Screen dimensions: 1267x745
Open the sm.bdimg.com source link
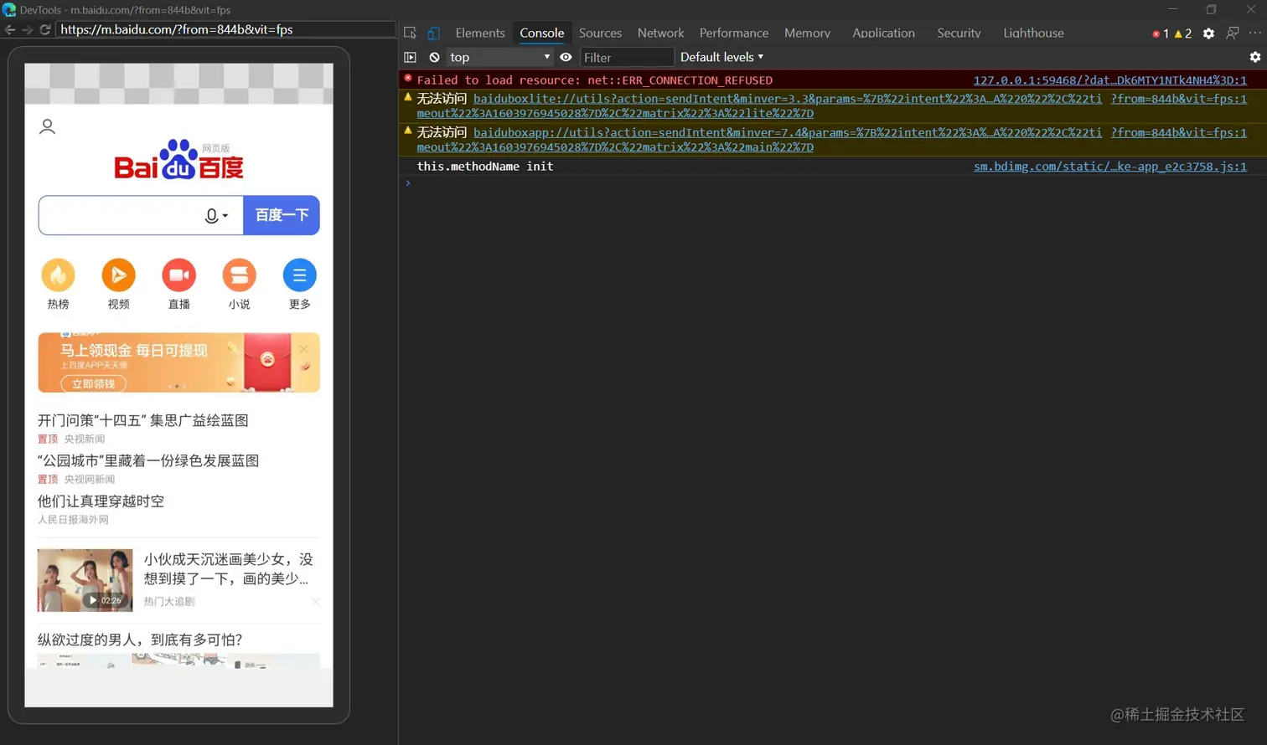(x=1109, y=167)
